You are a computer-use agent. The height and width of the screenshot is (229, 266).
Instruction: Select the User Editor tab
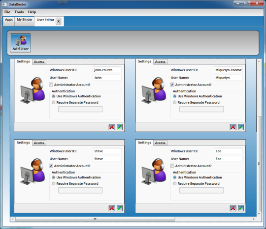pyautogui.click(x=45, y=20)
